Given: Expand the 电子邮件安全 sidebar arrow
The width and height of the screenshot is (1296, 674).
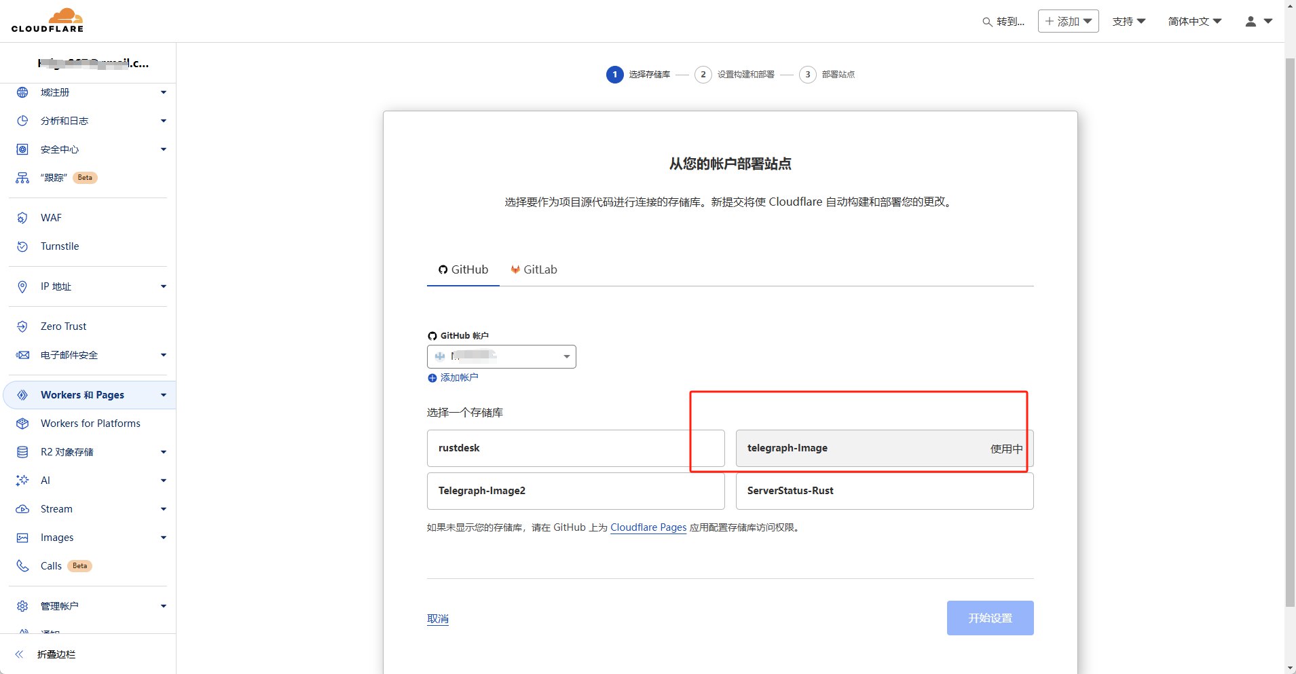Looking at the screenshot, I should [x=164, y=355].
